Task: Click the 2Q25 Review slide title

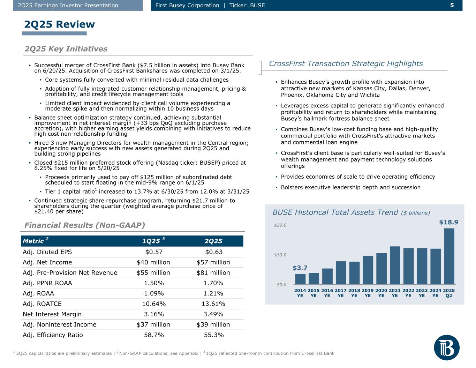Action: pos(59,24)
